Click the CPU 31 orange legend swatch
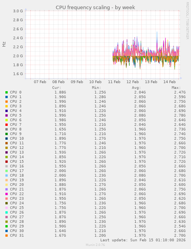Image resolution: width=191 pixels, height=249 pixels. 7,236
